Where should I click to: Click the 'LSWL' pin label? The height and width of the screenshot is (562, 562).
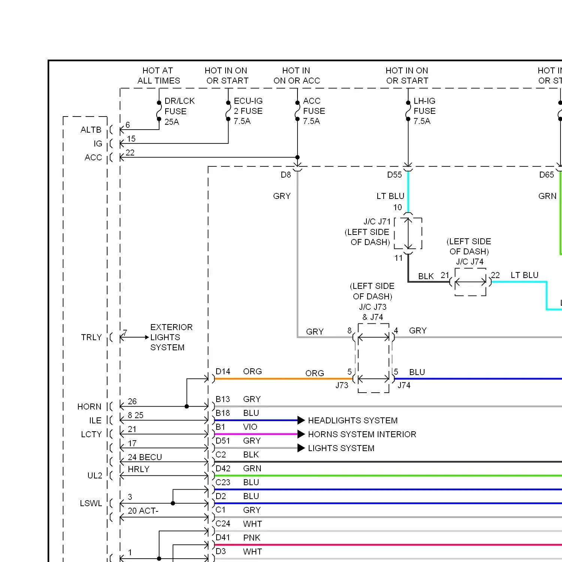coord(91,504)
